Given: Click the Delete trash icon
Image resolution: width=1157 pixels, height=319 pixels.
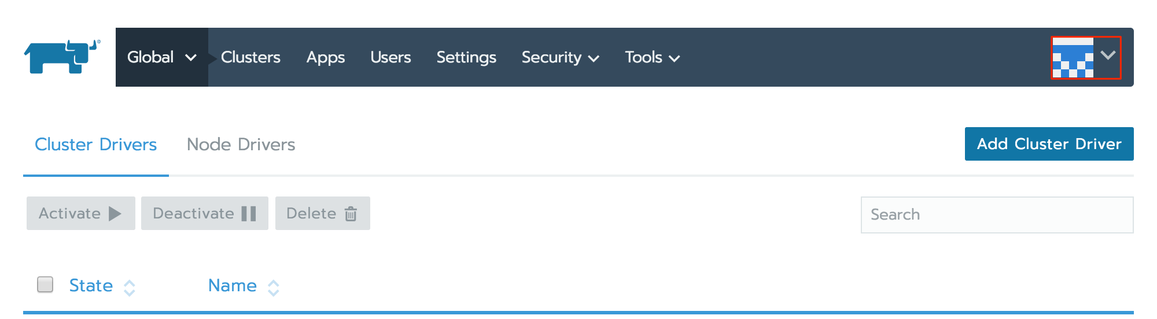Looking at the screenshot, I should pos(351,214).
